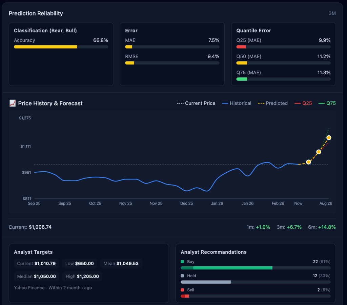Select the 6m forecast change value
Screen dimensions: 347x305
pyautogui.click(x=327, y=227)
